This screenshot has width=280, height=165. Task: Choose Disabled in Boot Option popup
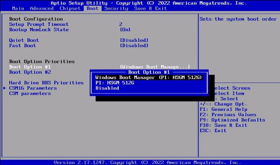pyautogui.click(x=107, y=88)
